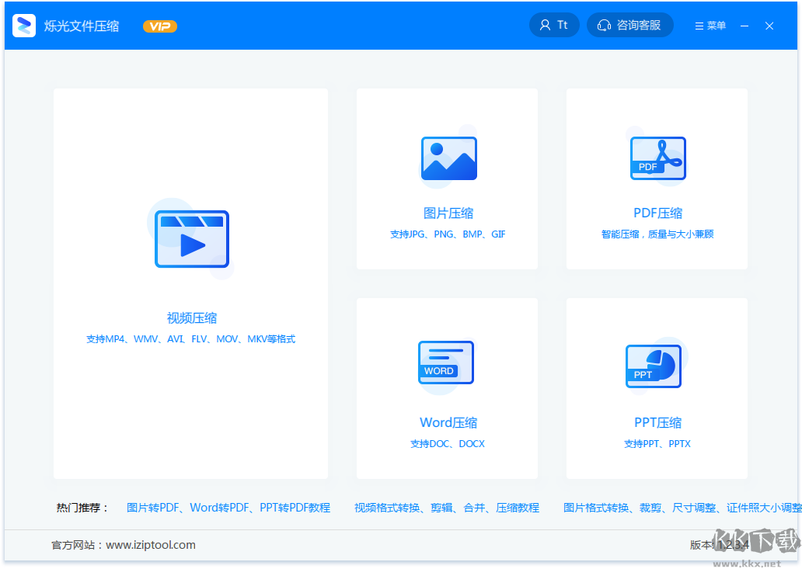Viewport: 802px width, 569px height.
Task: Open 咨询客服 customer support
Action: [x=638, y=26]
